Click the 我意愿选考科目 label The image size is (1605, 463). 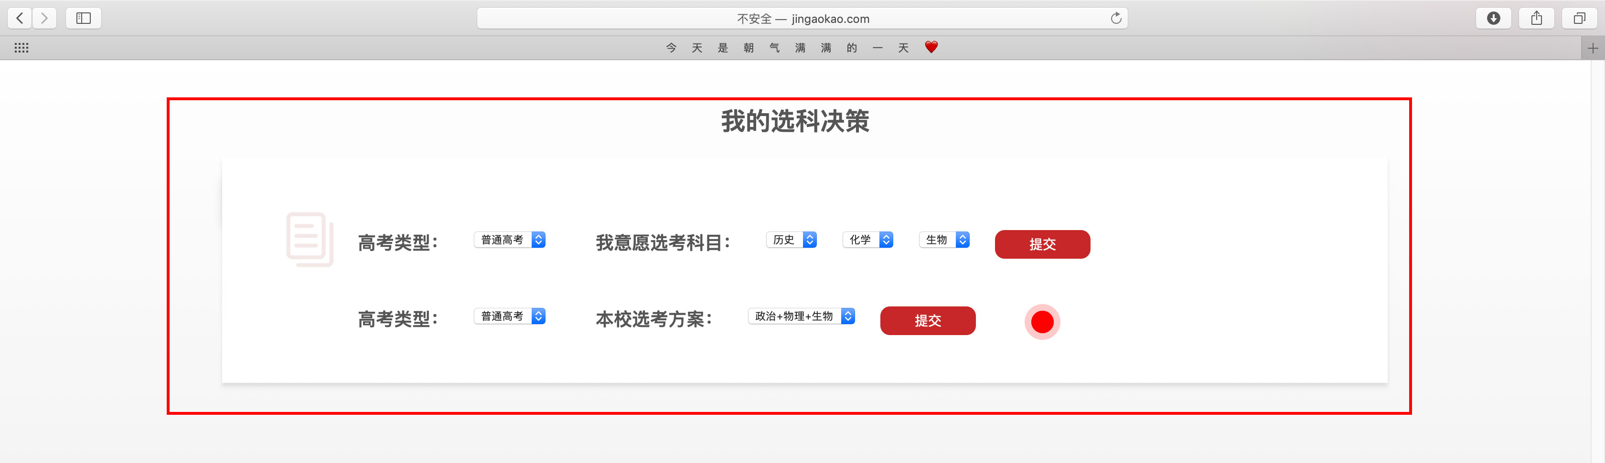pyautogui.click(x=663, y=242)
